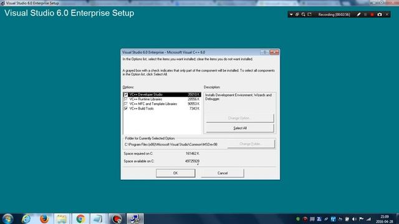Click the green shield tray icon
The width and height of the screenshot is (399, 224).
tap(298, 219)
